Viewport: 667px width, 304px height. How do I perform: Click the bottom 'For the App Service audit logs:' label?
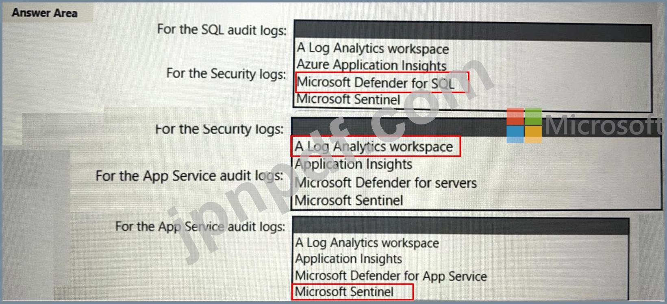[200, 226]
